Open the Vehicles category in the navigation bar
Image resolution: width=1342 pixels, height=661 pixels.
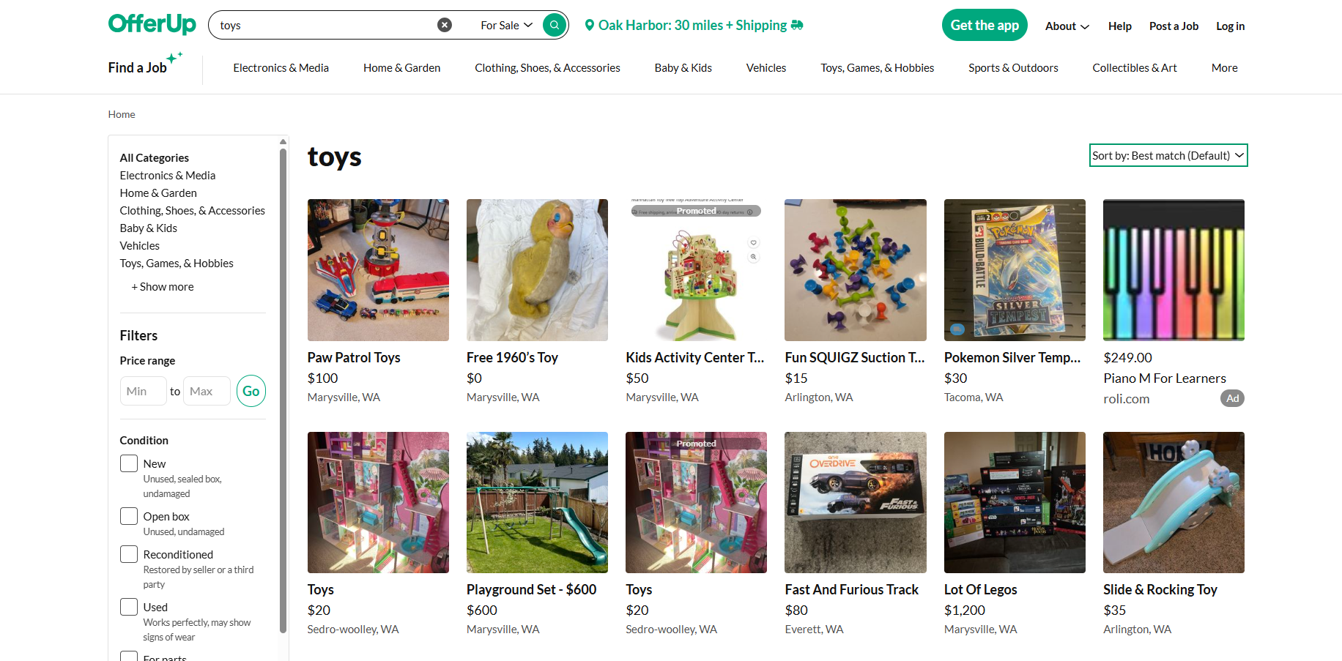point(765,67)
